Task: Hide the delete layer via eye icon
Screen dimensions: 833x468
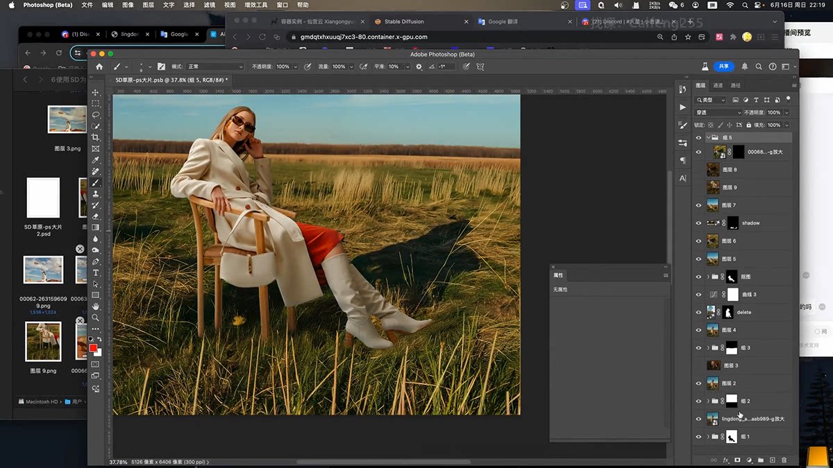Action: (698, 313)
